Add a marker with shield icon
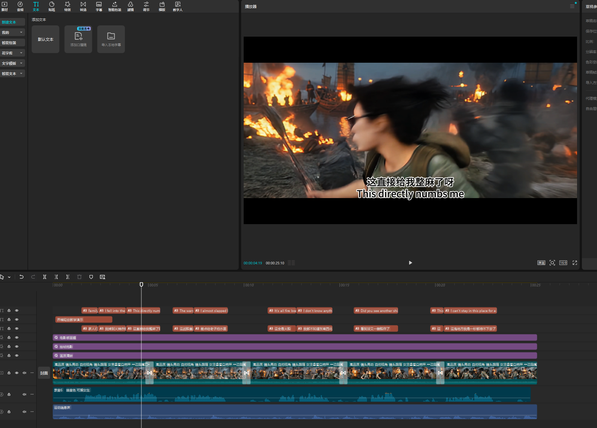This screenshot has width=597, height=428. tap(91, 277)
